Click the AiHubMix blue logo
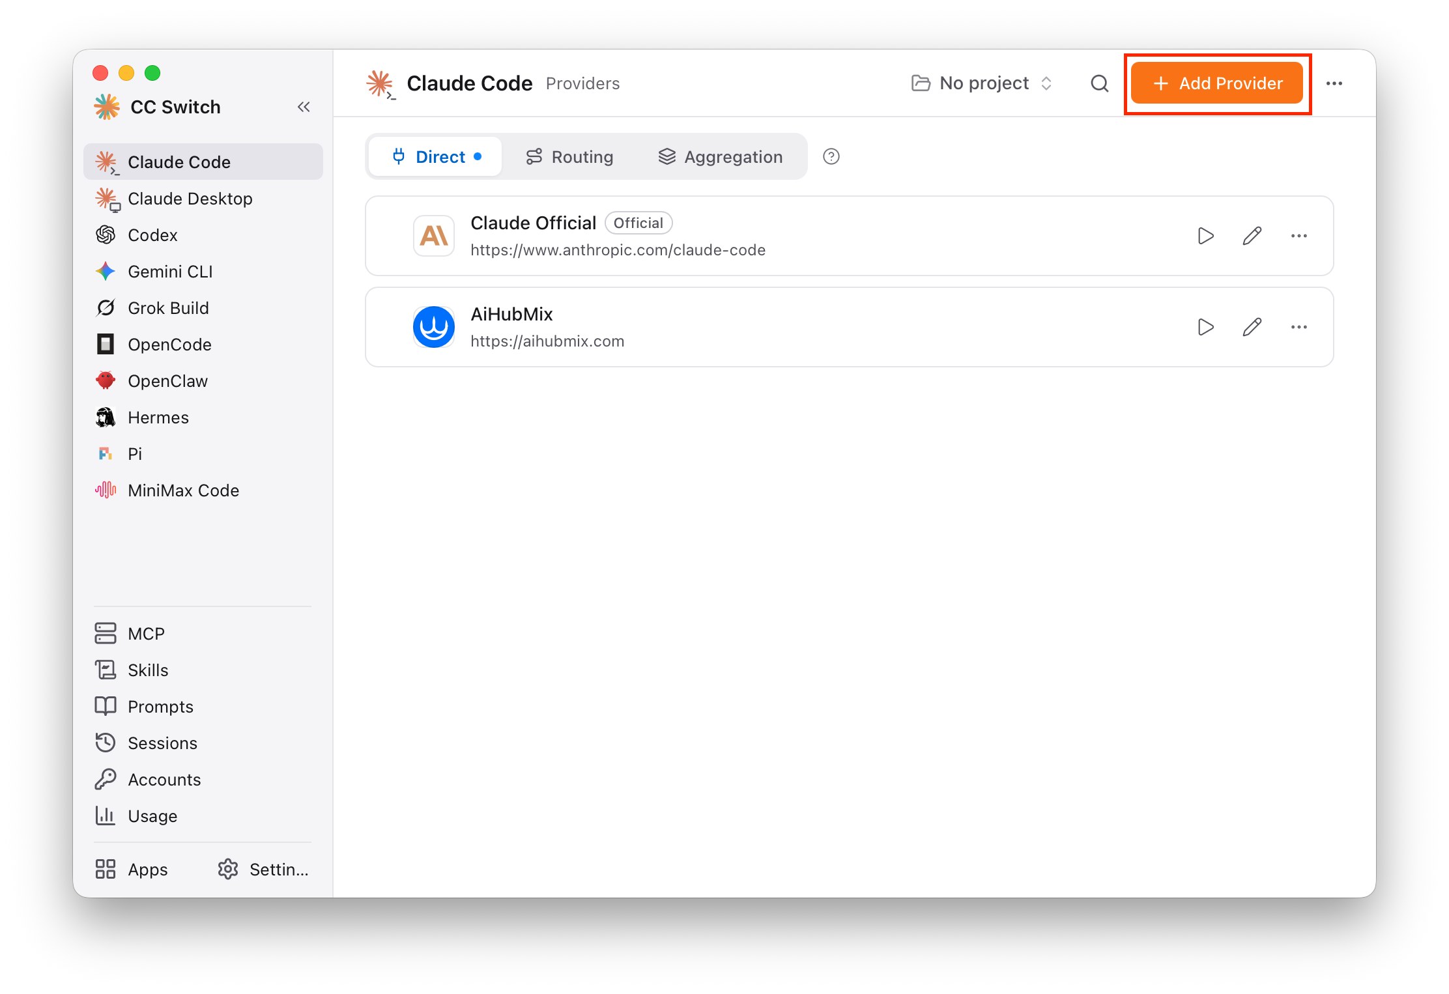Viewport: 1449px width, 994px height. click(434, 327)
